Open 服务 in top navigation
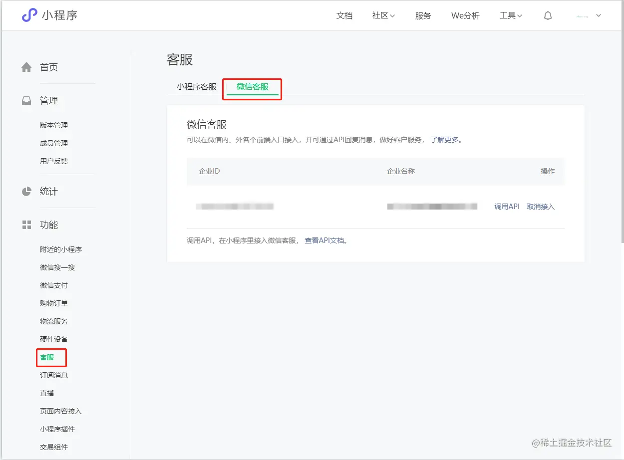The image size is (624, 460). [x=423, y=16]
